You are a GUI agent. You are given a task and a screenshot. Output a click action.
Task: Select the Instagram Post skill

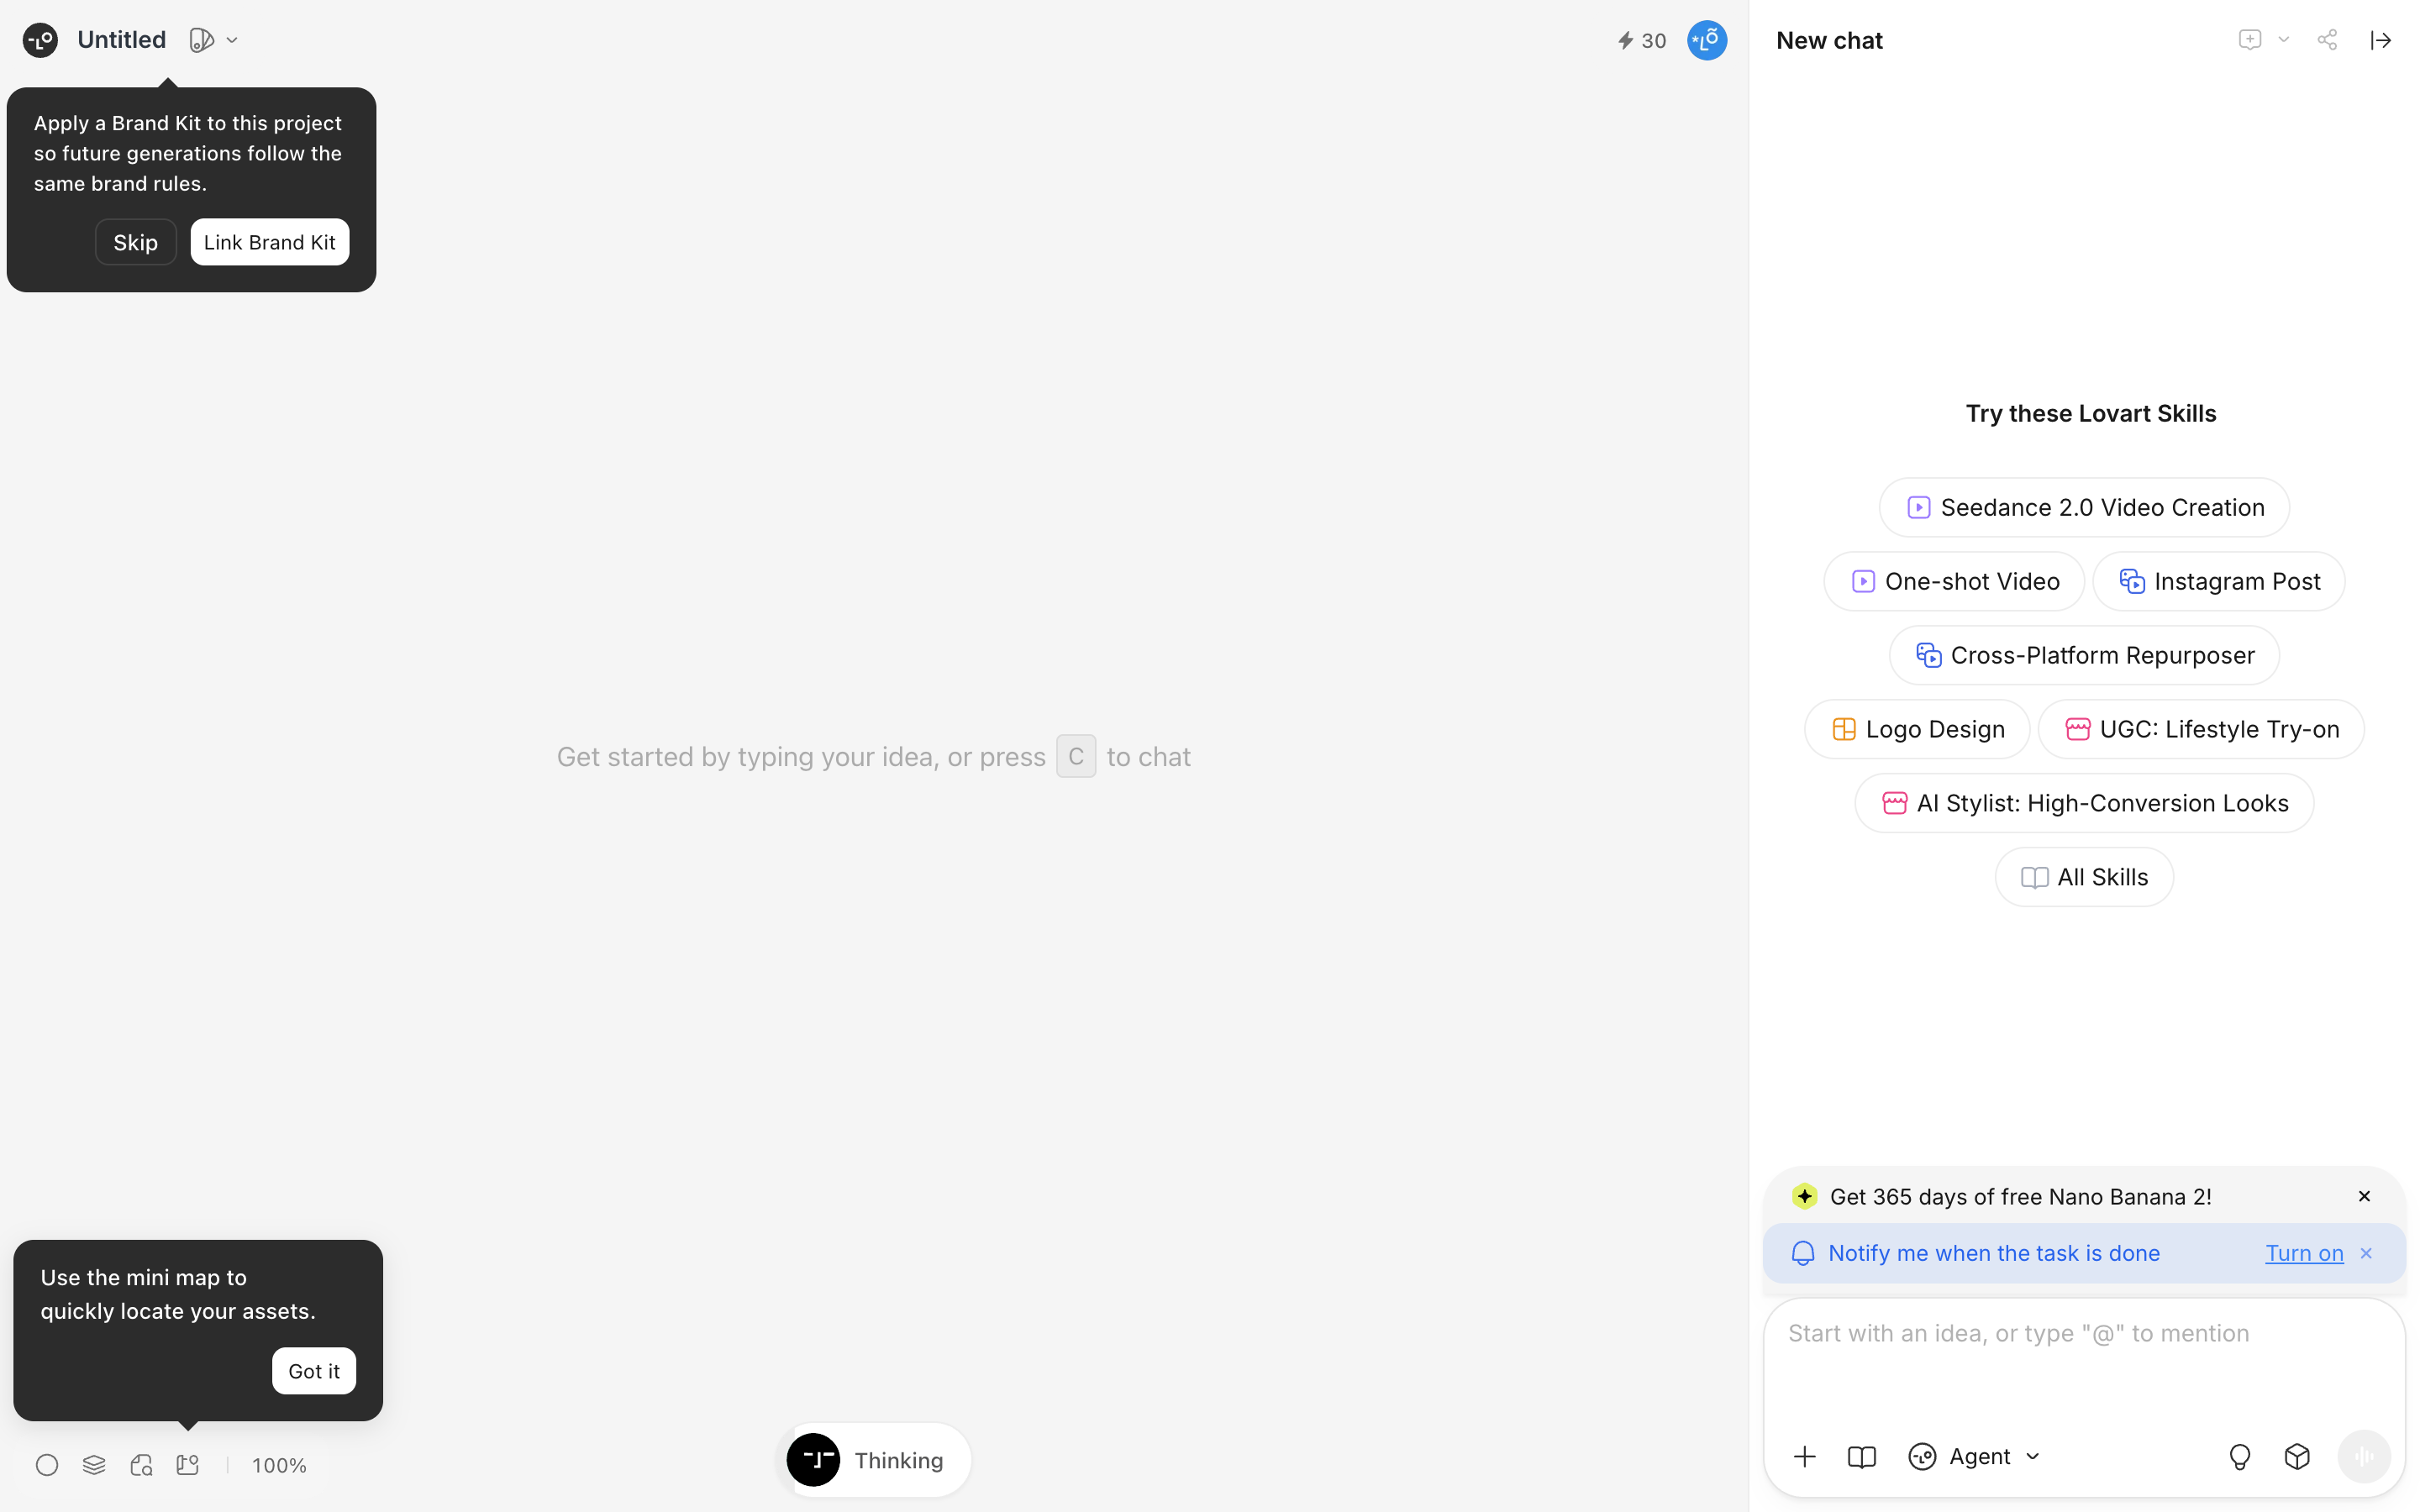click(2218, 581)
